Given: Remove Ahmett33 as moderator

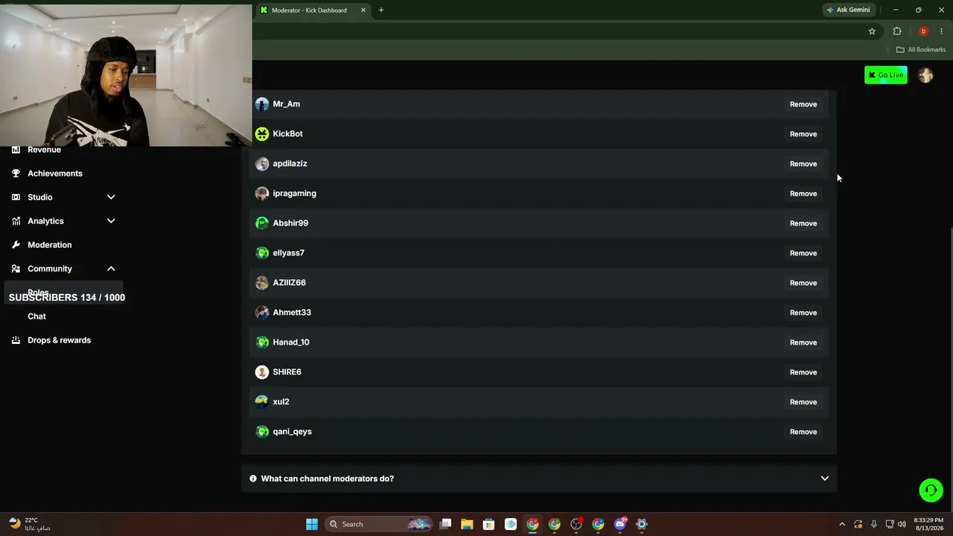Looking at the screenshot, I should (803, 313).
